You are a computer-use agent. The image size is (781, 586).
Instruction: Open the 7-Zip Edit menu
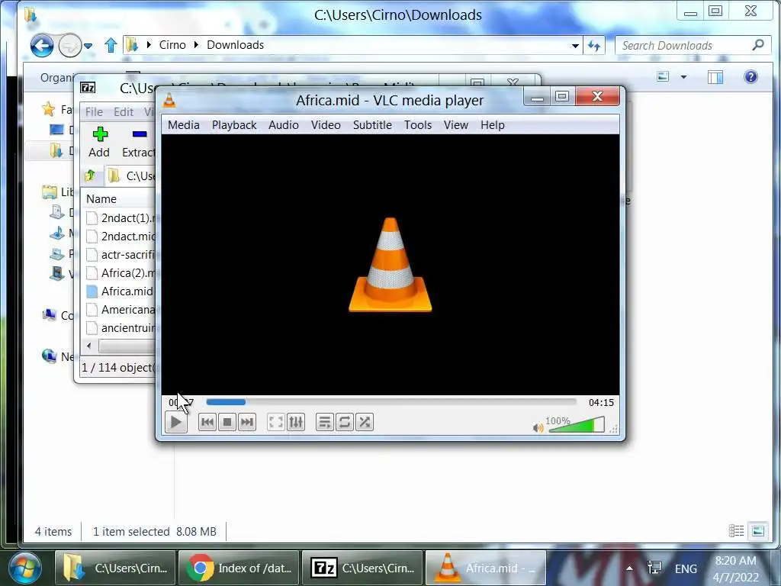124,112
